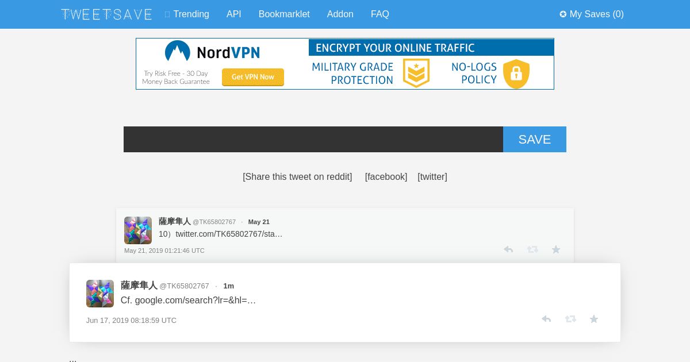The width and height of the screenshot is (690, 362).
Task: Click avatar of the May 21 tweet
Action: [138, 230]
